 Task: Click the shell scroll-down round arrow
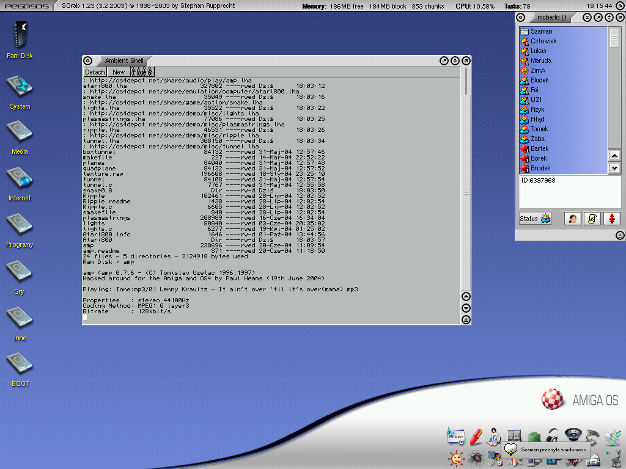click(x=466, y=308)
